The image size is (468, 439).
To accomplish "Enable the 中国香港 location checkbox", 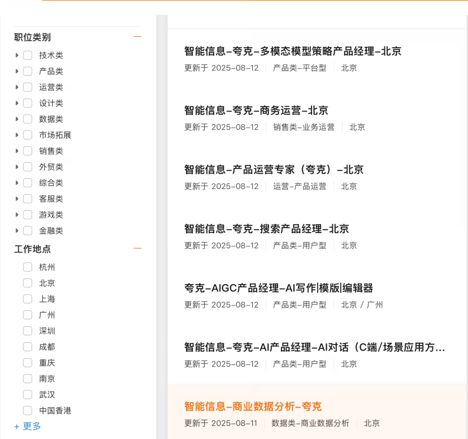I will (x=28, y=411).
